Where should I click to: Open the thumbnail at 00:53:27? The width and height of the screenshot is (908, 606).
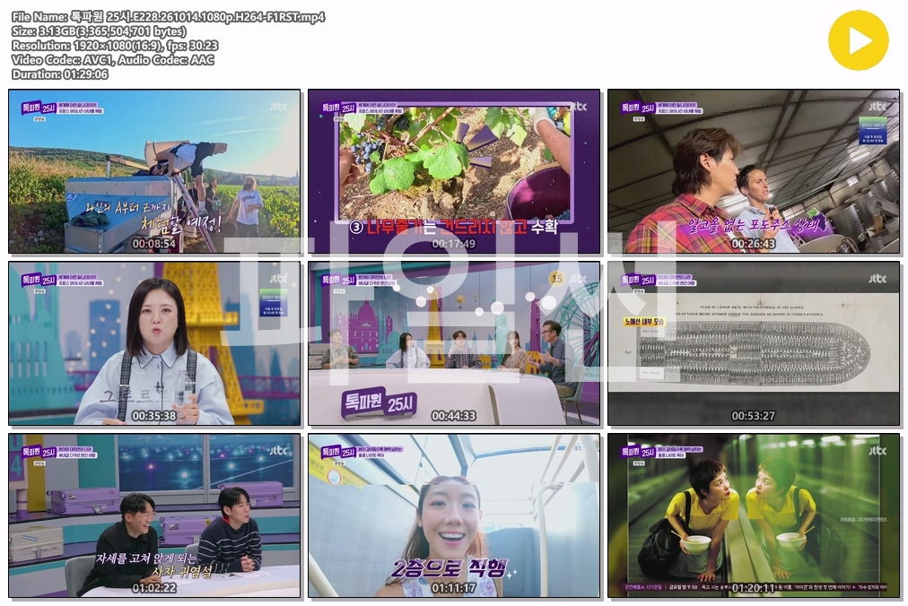pos(754,343)
